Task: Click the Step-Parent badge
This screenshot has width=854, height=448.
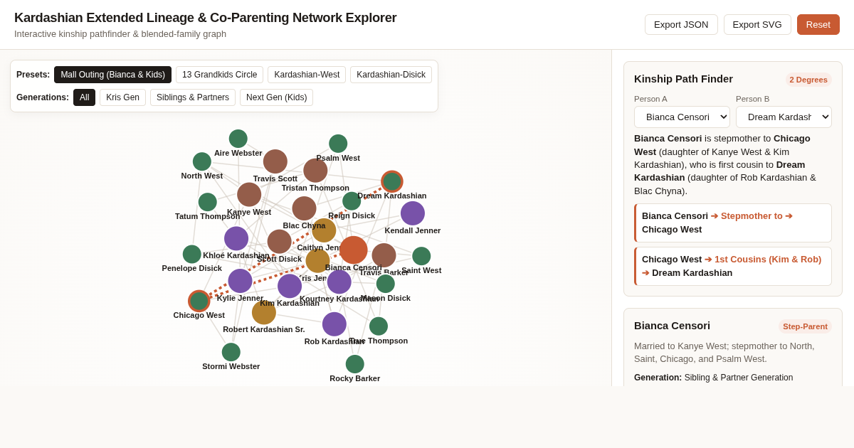Action: [x=805, y=326]
